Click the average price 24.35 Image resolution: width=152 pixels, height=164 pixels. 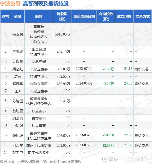pyautogui.click(x=128, y=83)
